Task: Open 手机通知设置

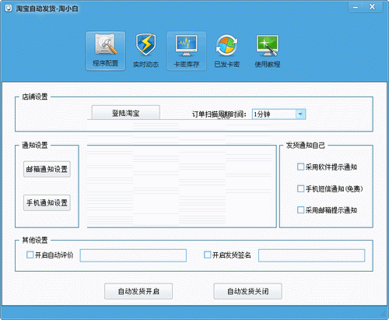Action: tap(47, 202)
